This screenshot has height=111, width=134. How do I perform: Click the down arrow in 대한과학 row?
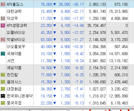[x=55, y=11]
